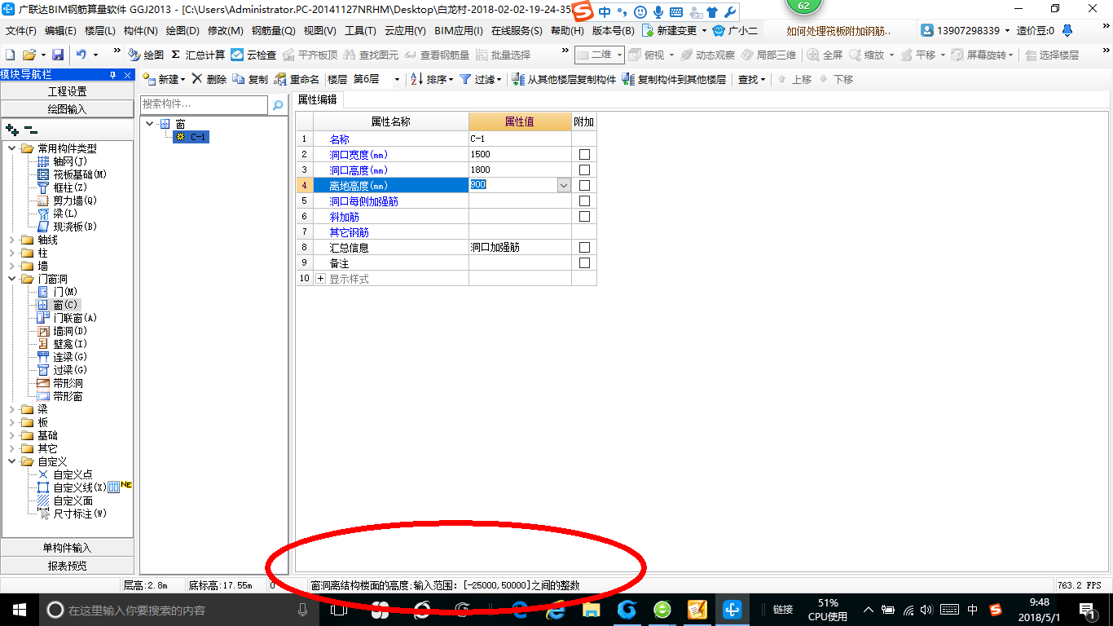Collapse the 门窗洞 tree node
1113x626 pixels.
click(x=12, y=279)
